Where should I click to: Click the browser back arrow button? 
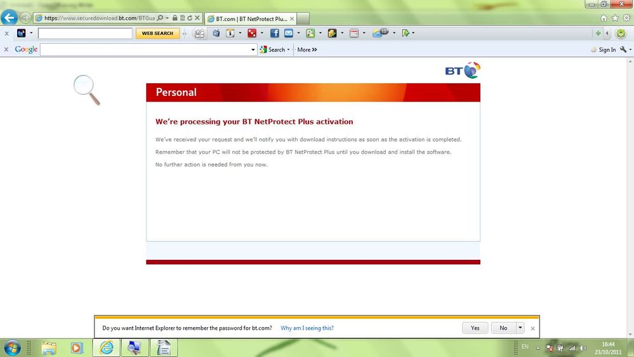pyautogui.click(x=9, y=18)
